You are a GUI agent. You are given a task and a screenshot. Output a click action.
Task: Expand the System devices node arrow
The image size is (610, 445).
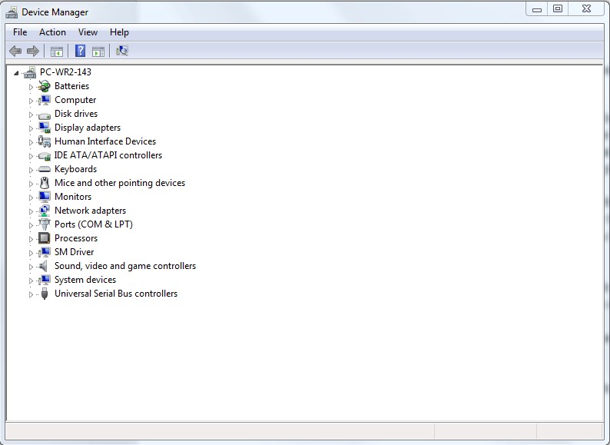(x=31, y=281)
